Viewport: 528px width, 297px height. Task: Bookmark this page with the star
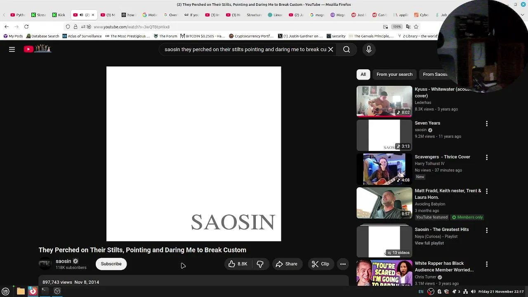click(x=416, y=27)
